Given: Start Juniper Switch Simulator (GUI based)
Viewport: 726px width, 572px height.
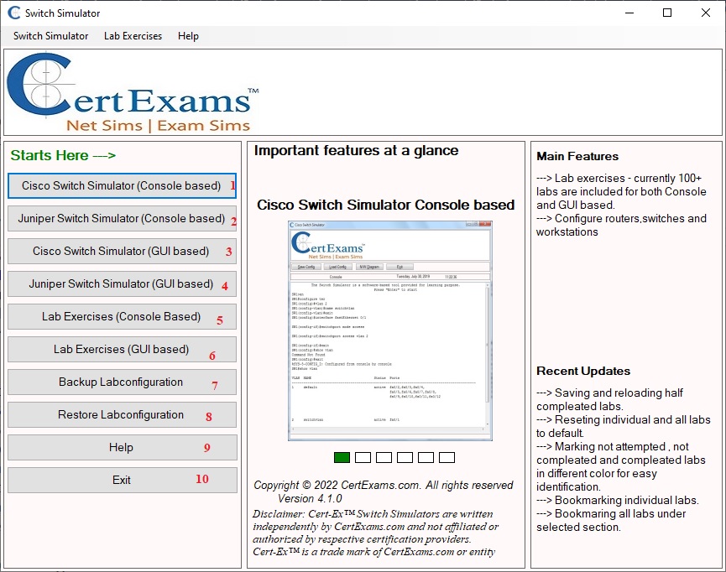Looking at the screenshot, I should (122, 283).
